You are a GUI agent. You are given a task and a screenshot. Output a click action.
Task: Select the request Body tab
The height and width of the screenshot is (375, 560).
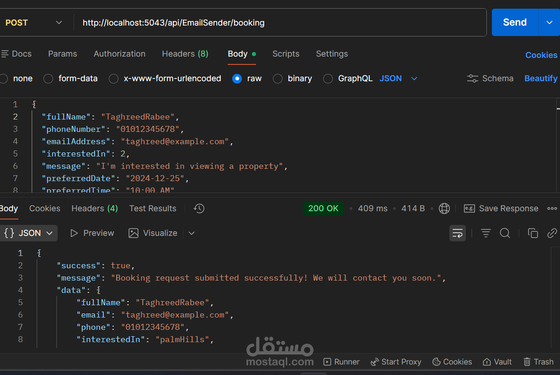click(x=242, y=54)
